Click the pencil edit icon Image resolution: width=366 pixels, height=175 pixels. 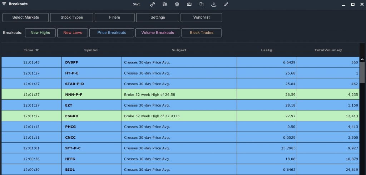click(226, 4)
